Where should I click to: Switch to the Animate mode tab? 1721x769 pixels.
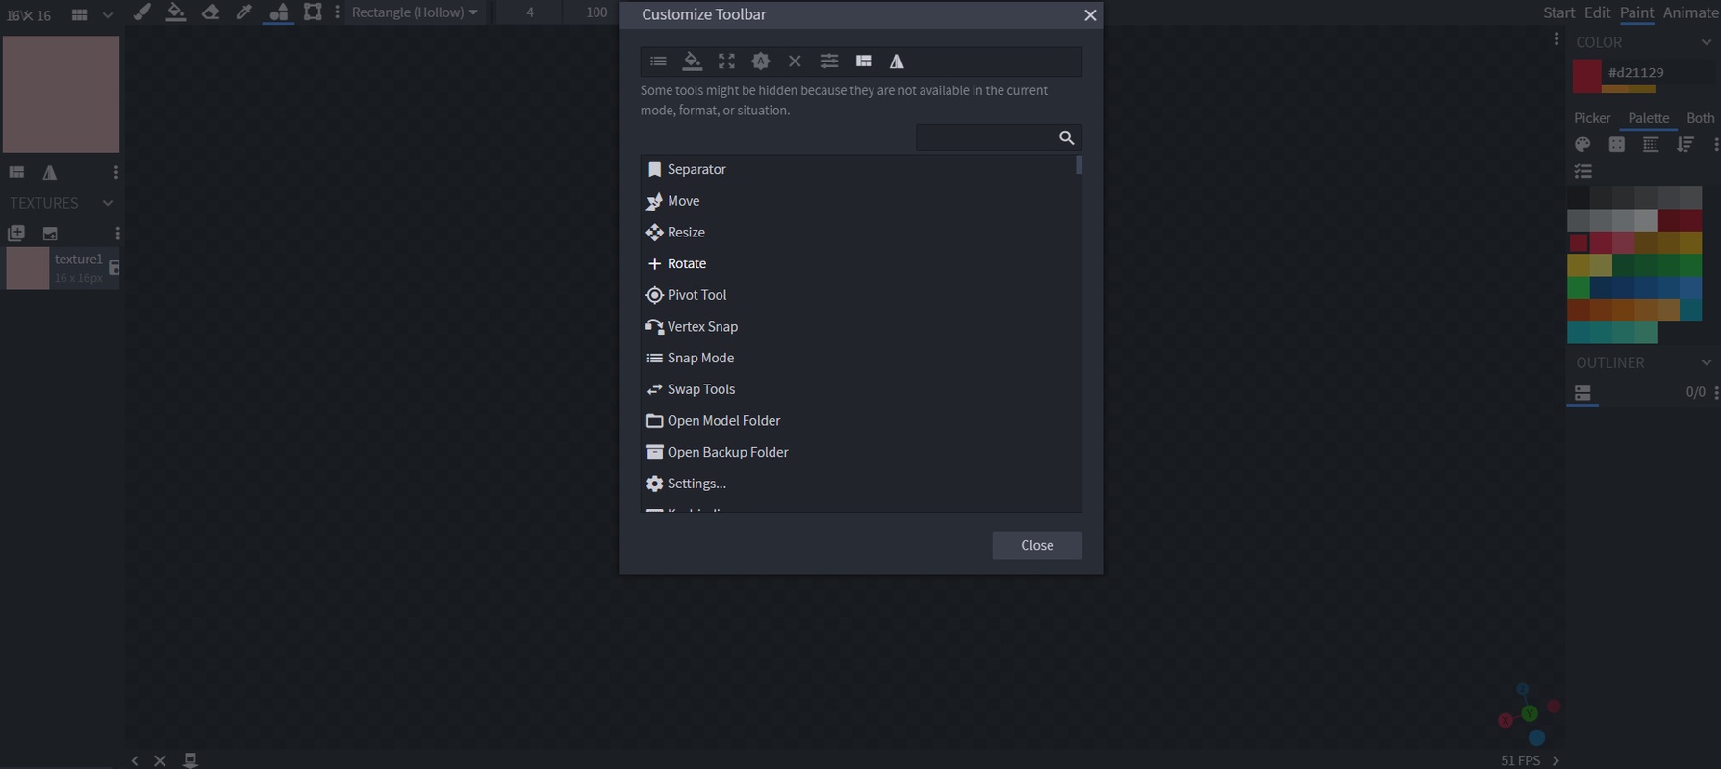[x=1690, y=12]
